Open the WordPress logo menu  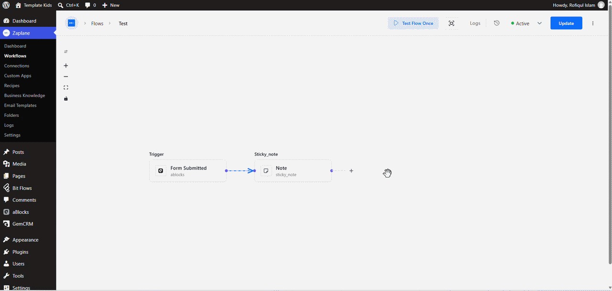tap(6, 5)
